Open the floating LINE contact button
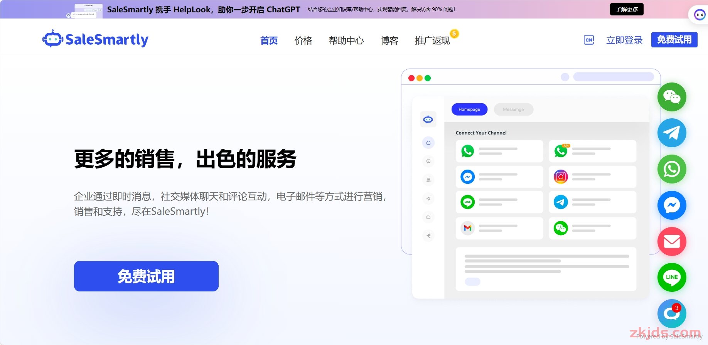 tap(672, 277)
